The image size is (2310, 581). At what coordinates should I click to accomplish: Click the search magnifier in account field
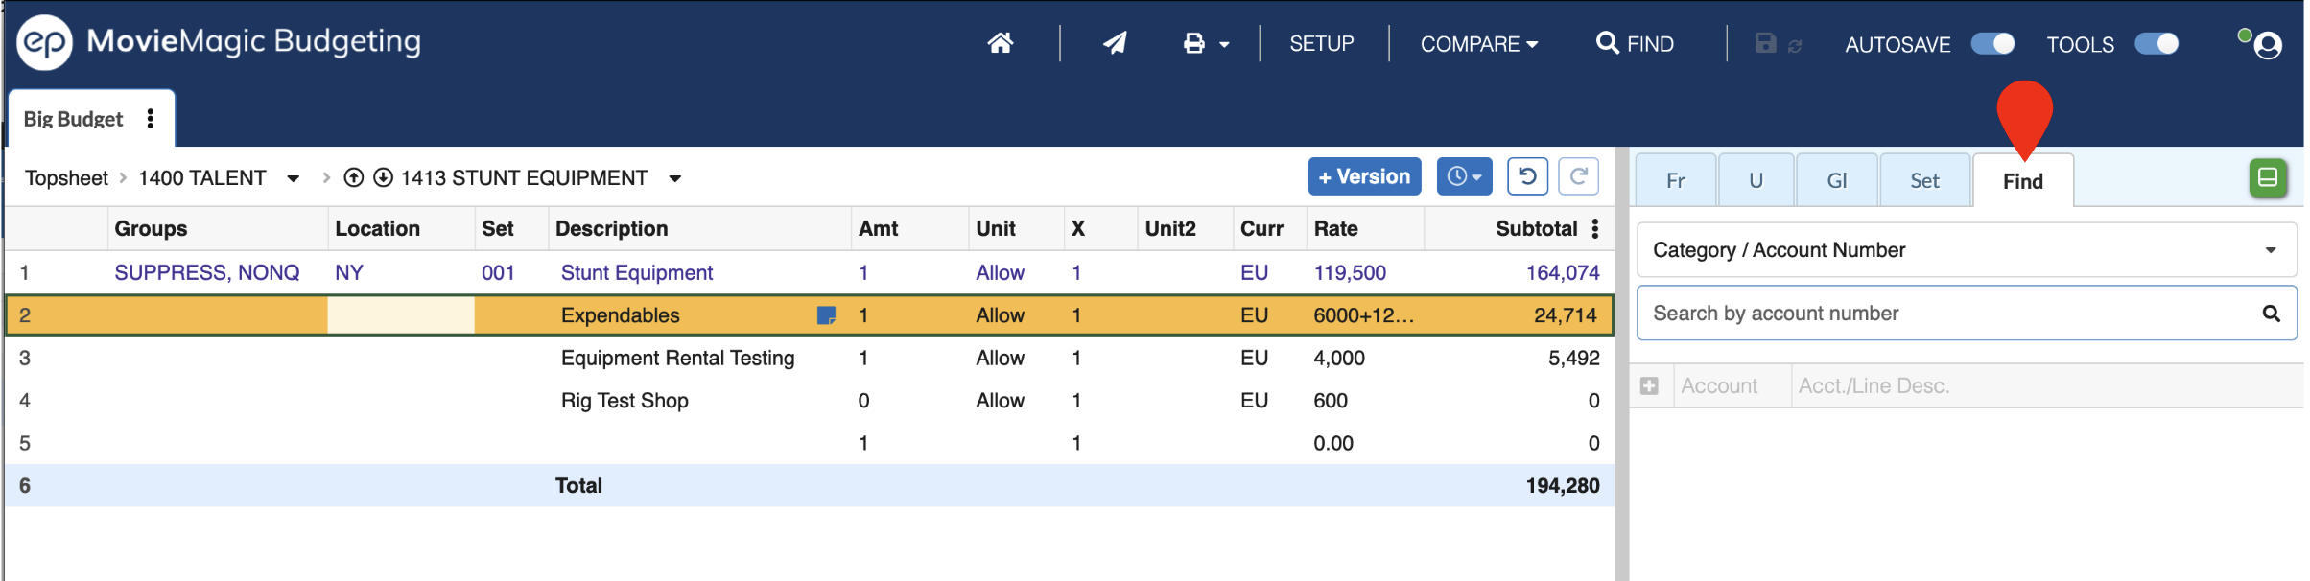[2271, 314]
